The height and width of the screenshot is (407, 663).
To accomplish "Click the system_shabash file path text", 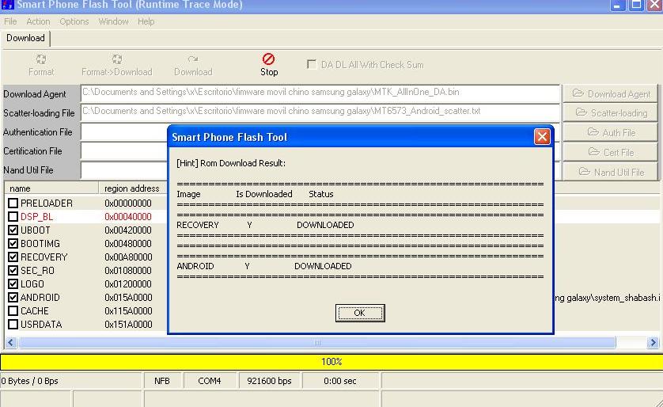I will pos(607,298).
